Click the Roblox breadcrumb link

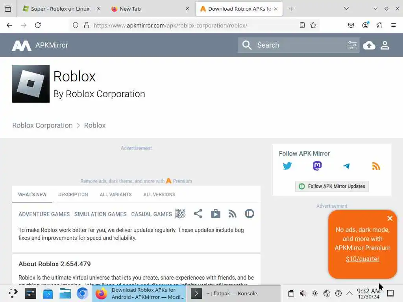(x=95, y=125)
